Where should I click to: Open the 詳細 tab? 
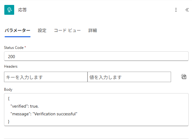[x=93, y=30]
